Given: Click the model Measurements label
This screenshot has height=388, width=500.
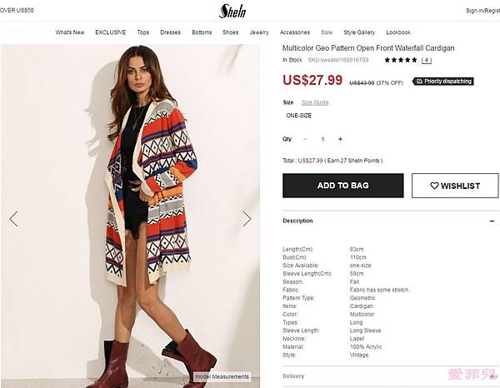Looking at the screenshot, I should tap(222, 376).
